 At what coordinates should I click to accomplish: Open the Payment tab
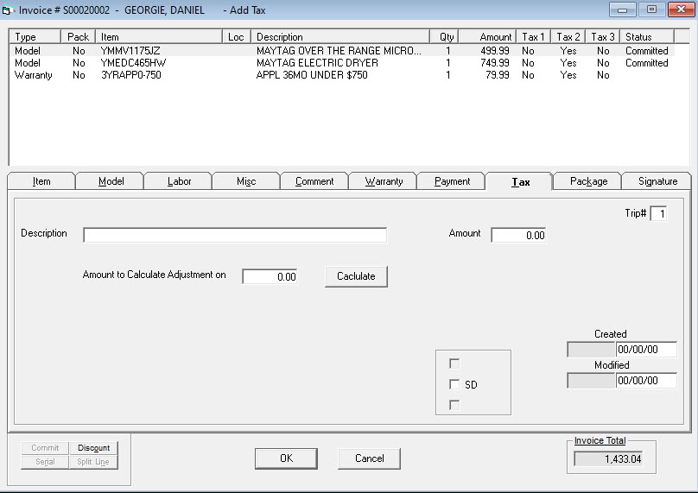coord(452,181)
